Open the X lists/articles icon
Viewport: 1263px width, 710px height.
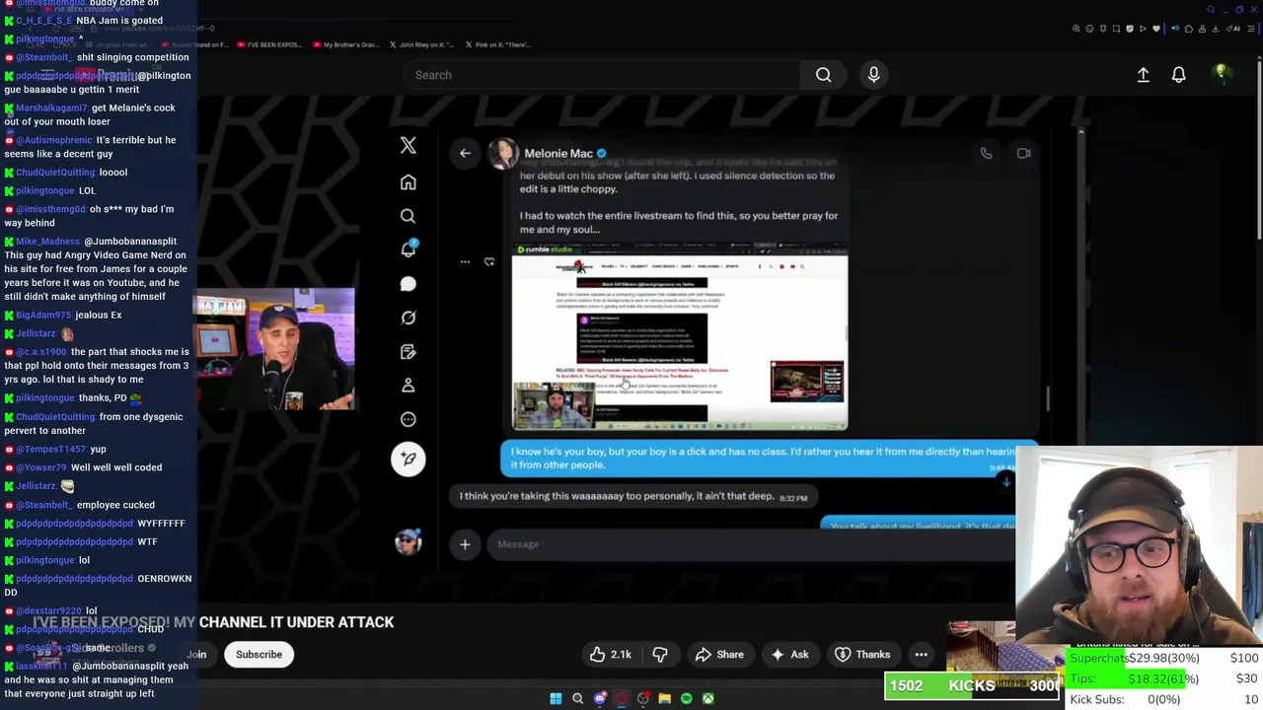point(408,352)
